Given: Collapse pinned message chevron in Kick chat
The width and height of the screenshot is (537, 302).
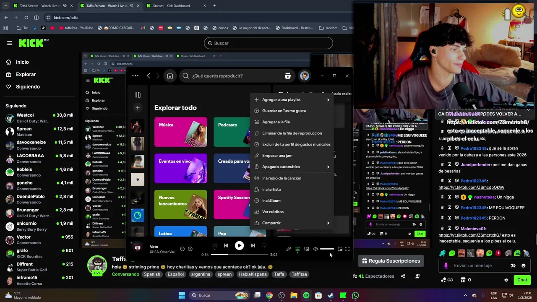Looking at the screenshot, I should (x=528, y=109).
